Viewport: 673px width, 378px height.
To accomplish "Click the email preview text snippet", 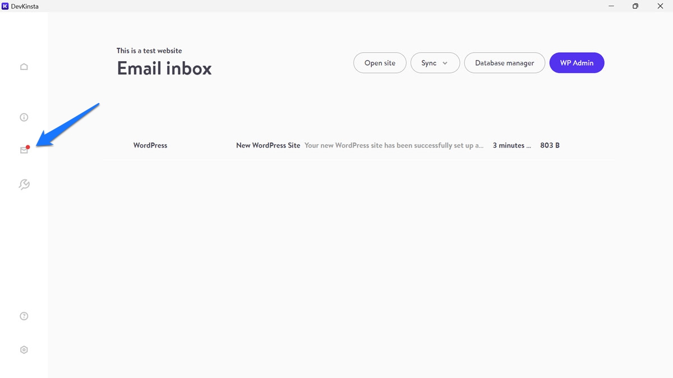I will tap(394, 145).
